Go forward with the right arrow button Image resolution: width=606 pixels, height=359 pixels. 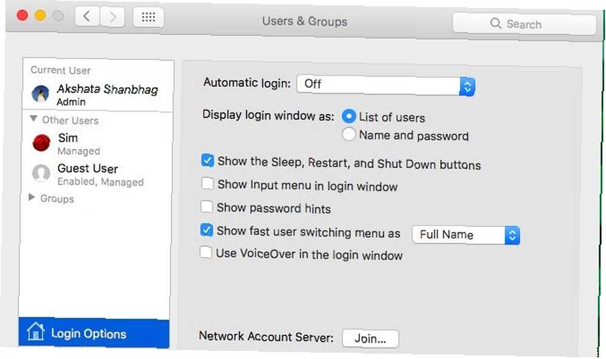pos(113,17)
